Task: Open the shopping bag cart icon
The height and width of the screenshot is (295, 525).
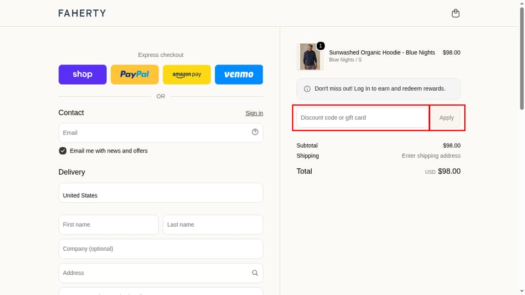Action: [x=456, y=13]
